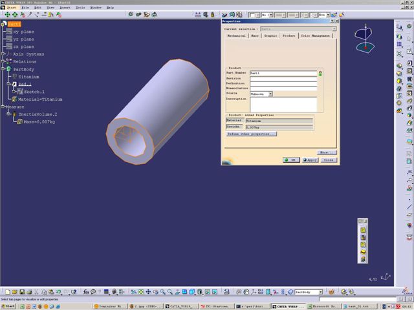The image size is (414, 310).
Task: Click the Print icon in bottom toolbar
Action: (x=29, y=292)
